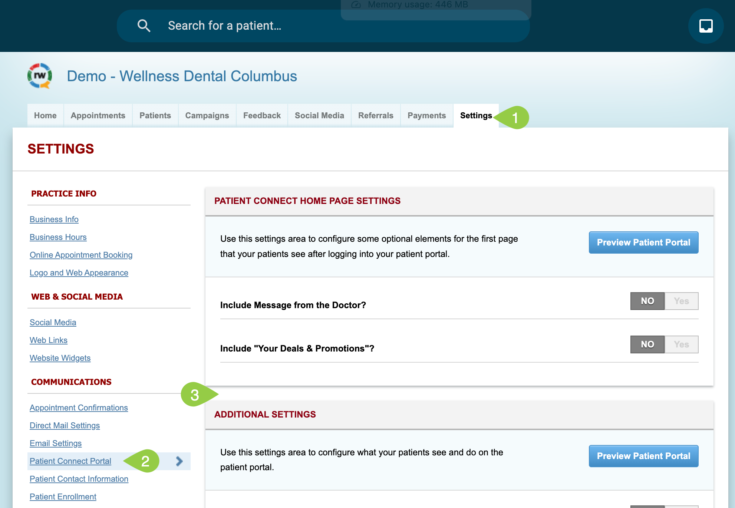This screenshot has width=735, height=508.
Task: Open Business Info link
Action: tap(54, 219)
